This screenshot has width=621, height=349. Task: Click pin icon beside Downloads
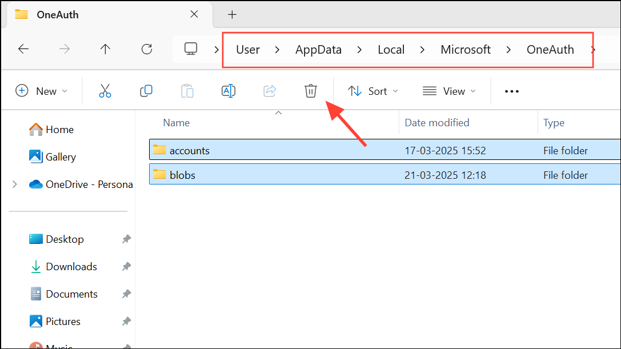click(x=126, y=267)
